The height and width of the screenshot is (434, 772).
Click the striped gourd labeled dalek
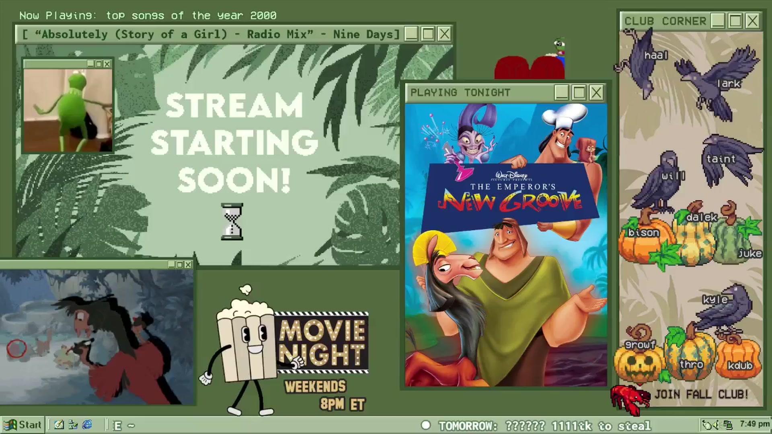coord(695,236)
